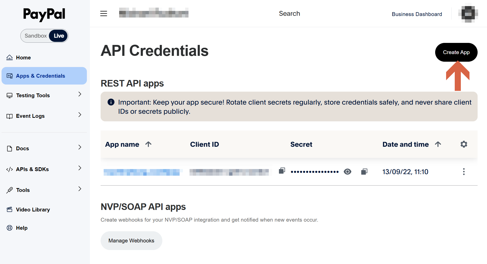Copy the app secret to clipboard

click(x=364, y=172)
